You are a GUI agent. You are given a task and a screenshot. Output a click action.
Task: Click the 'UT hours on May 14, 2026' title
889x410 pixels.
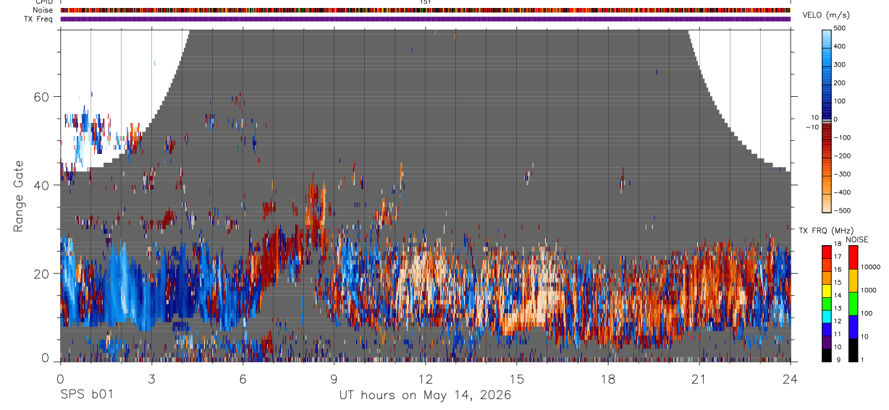click(426, 396)
